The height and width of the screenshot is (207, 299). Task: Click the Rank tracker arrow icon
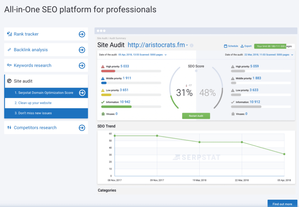(82, 34)
